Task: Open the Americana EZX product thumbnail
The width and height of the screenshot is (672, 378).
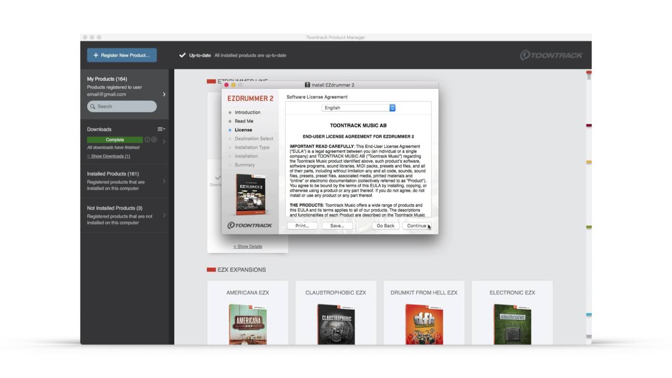Action: click(x=248, y=324)
